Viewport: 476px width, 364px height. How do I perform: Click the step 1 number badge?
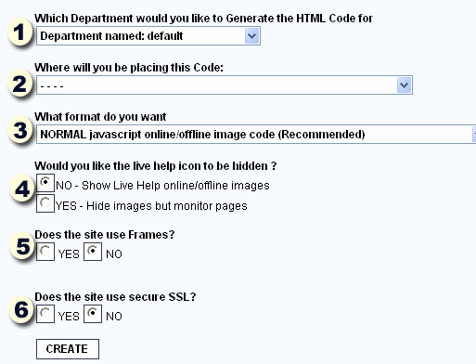coord(19,32)
